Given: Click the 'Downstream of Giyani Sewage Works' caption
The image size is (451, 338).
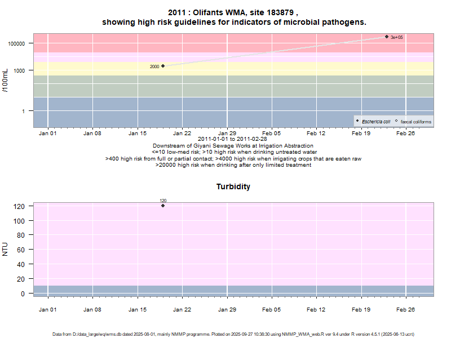Looking at the screenshot, I should coord(233,146).
